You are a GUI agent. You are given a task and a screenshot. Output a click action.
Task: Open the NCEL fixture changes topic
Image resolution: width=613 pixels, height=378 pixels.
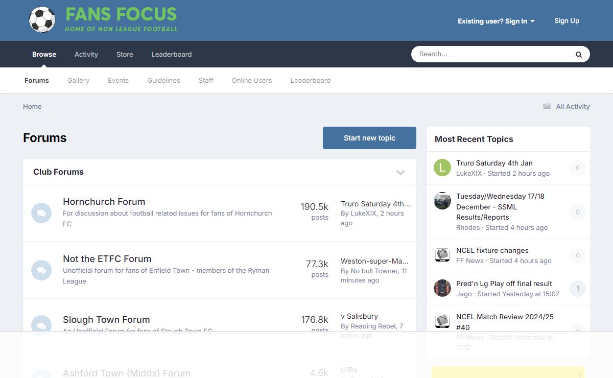tap(492, 250)
